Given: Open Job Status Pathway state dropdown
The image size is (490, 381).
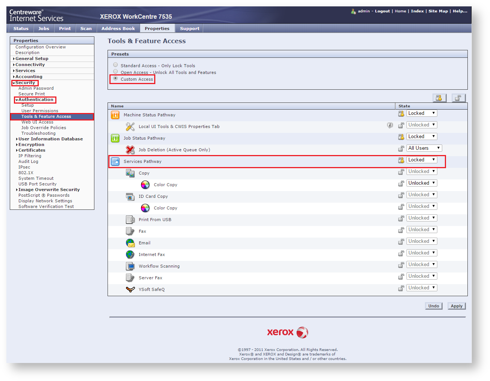Looking at the screenshot, I should click(x=422, y=136).
